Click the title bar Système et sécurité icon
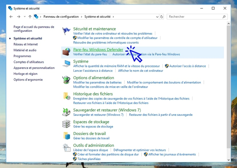The height and width of the screenshot is (168, 237). click(10, 8)
